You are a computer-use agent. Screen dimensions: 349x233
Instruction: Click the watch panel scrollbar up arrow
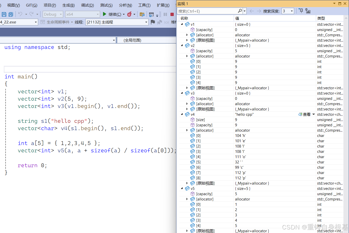point(346,18)
